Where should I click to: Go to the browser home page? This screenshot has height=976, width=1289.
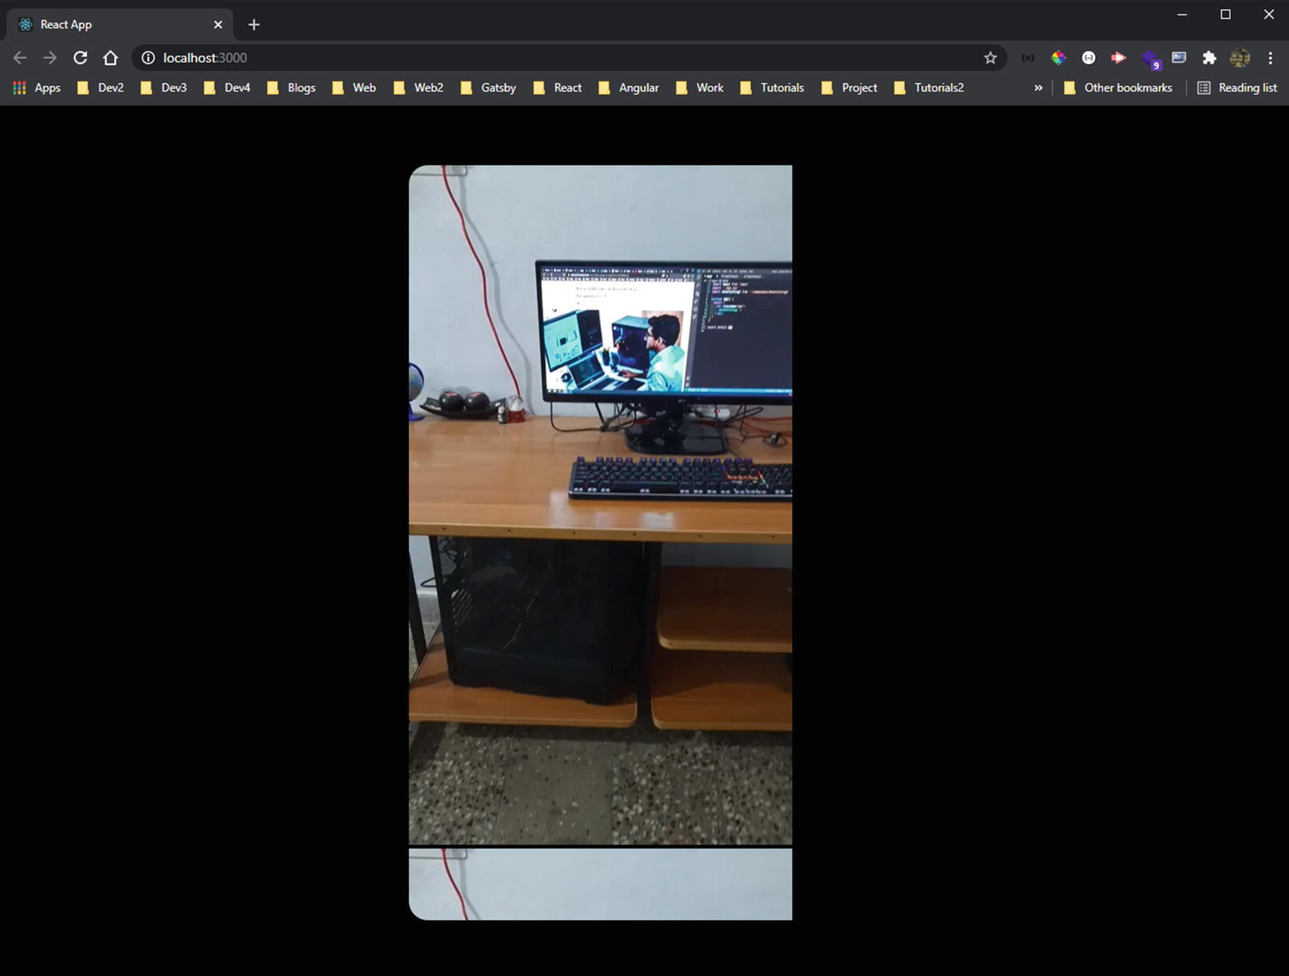click(110, 58)
